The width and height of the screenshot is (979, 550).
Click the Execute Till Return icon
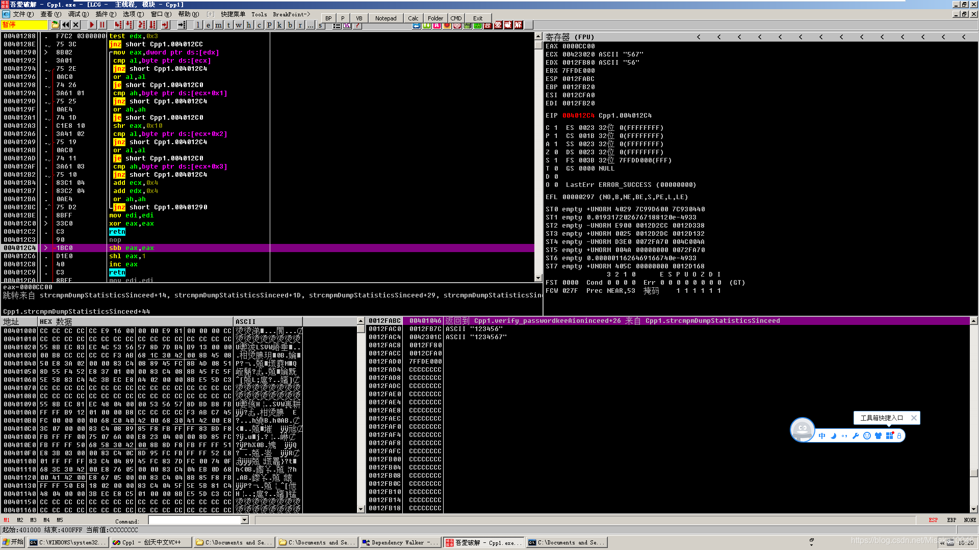[165, 24]
